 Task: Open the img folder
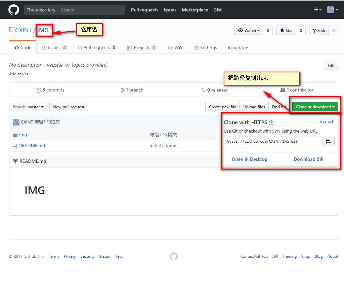pos(23,135)
